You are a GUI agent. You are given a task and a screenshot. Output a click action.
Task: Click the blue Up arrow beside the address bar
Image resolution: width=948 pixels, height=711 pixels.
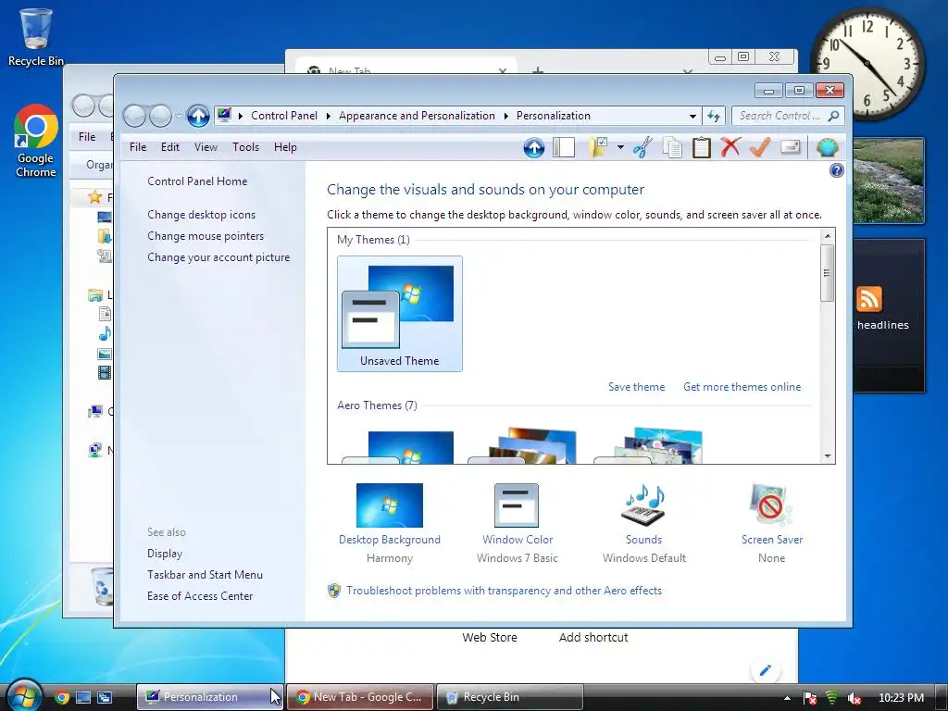198,116
